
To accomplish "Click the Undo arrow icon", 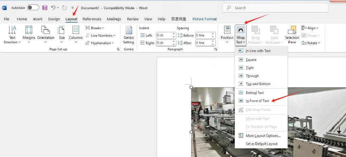I will (53, 7).
